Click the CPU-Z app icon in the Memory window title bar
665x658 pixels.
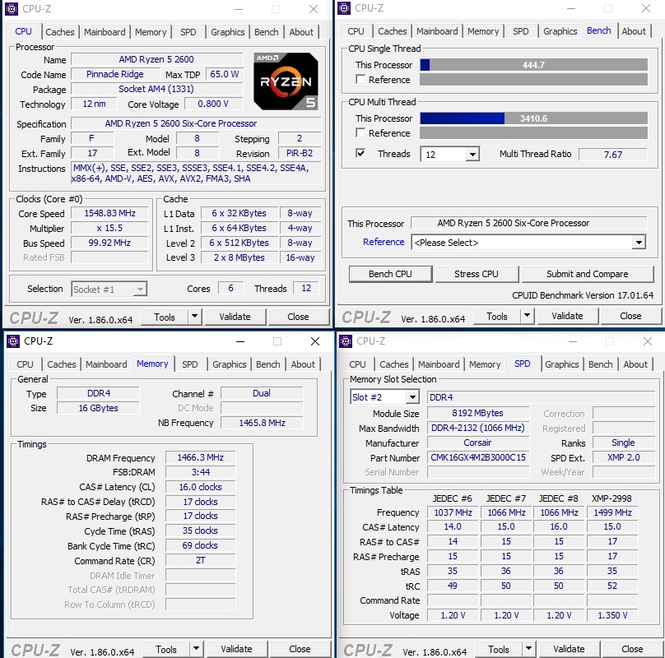point(13,341)
